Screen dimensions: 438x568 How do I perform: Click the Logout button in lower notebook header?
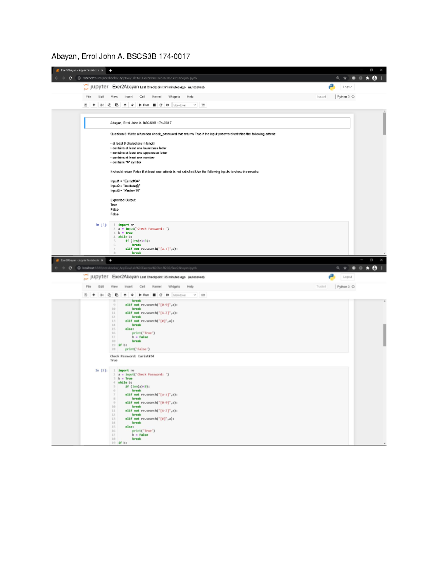(347, 277)
